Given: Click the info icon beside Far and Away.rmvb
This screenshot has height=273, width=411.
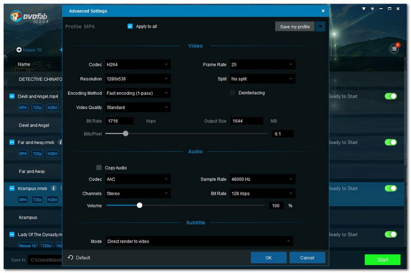Looking at the screenshot, I should point(60,142).
